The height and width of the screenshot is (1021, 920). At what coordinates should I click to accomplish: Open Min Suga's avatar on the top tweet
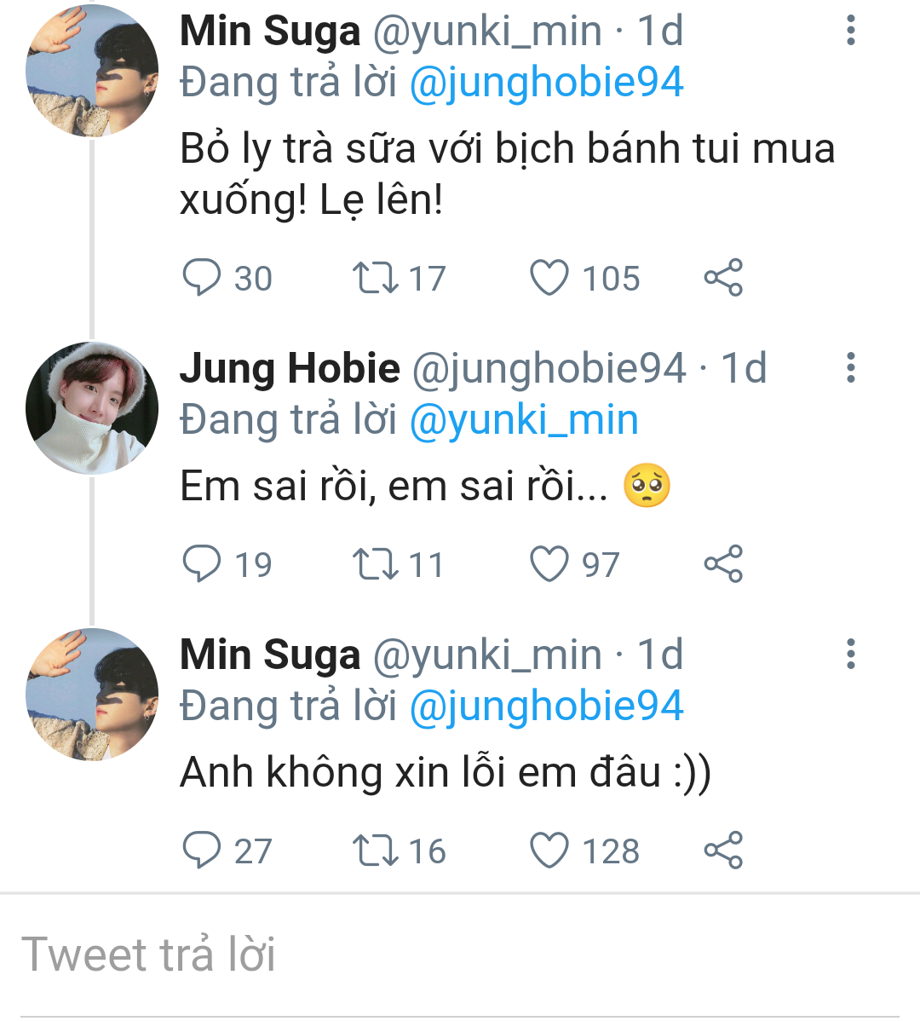tap(92, 71)
